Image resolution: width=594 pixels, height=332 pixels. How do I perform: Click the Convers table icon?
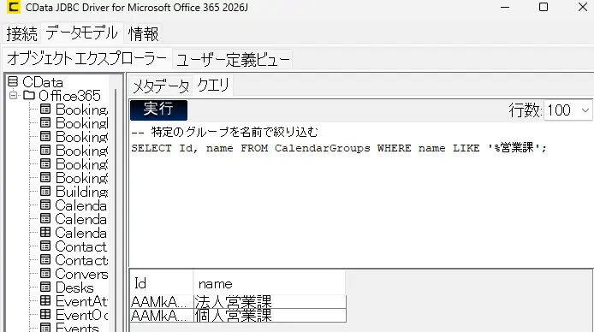[x=45, y=273]
